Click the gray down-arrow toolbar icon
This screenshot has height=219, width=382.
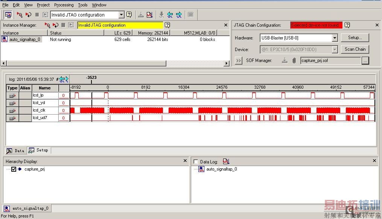tap(161, 15)
